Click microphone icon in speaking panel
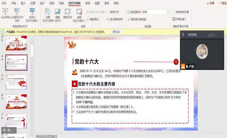 (x=183, y=35)
